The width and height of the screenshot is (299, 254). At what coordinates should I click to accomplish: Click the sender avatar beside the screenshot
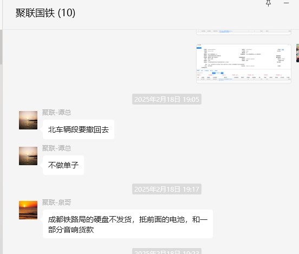297,53
